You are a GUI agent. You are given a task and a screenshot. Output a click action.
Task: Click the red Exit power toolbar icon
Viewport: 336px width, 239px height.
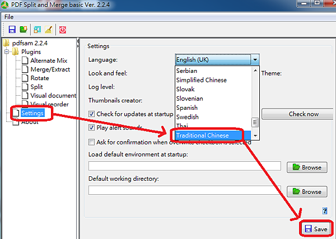(x=63, y=30)
